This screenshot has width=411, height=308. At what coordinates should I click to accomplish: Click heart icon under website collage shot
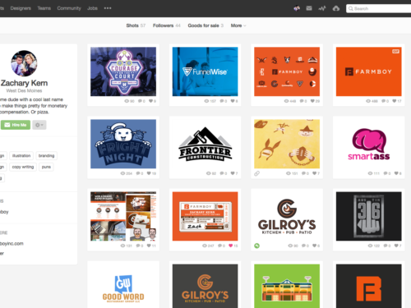pos(149,246)
